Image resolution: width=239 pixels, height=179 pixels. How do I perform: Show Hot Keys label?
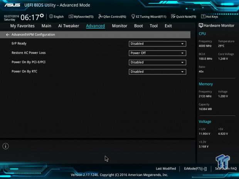click(212, 17)
